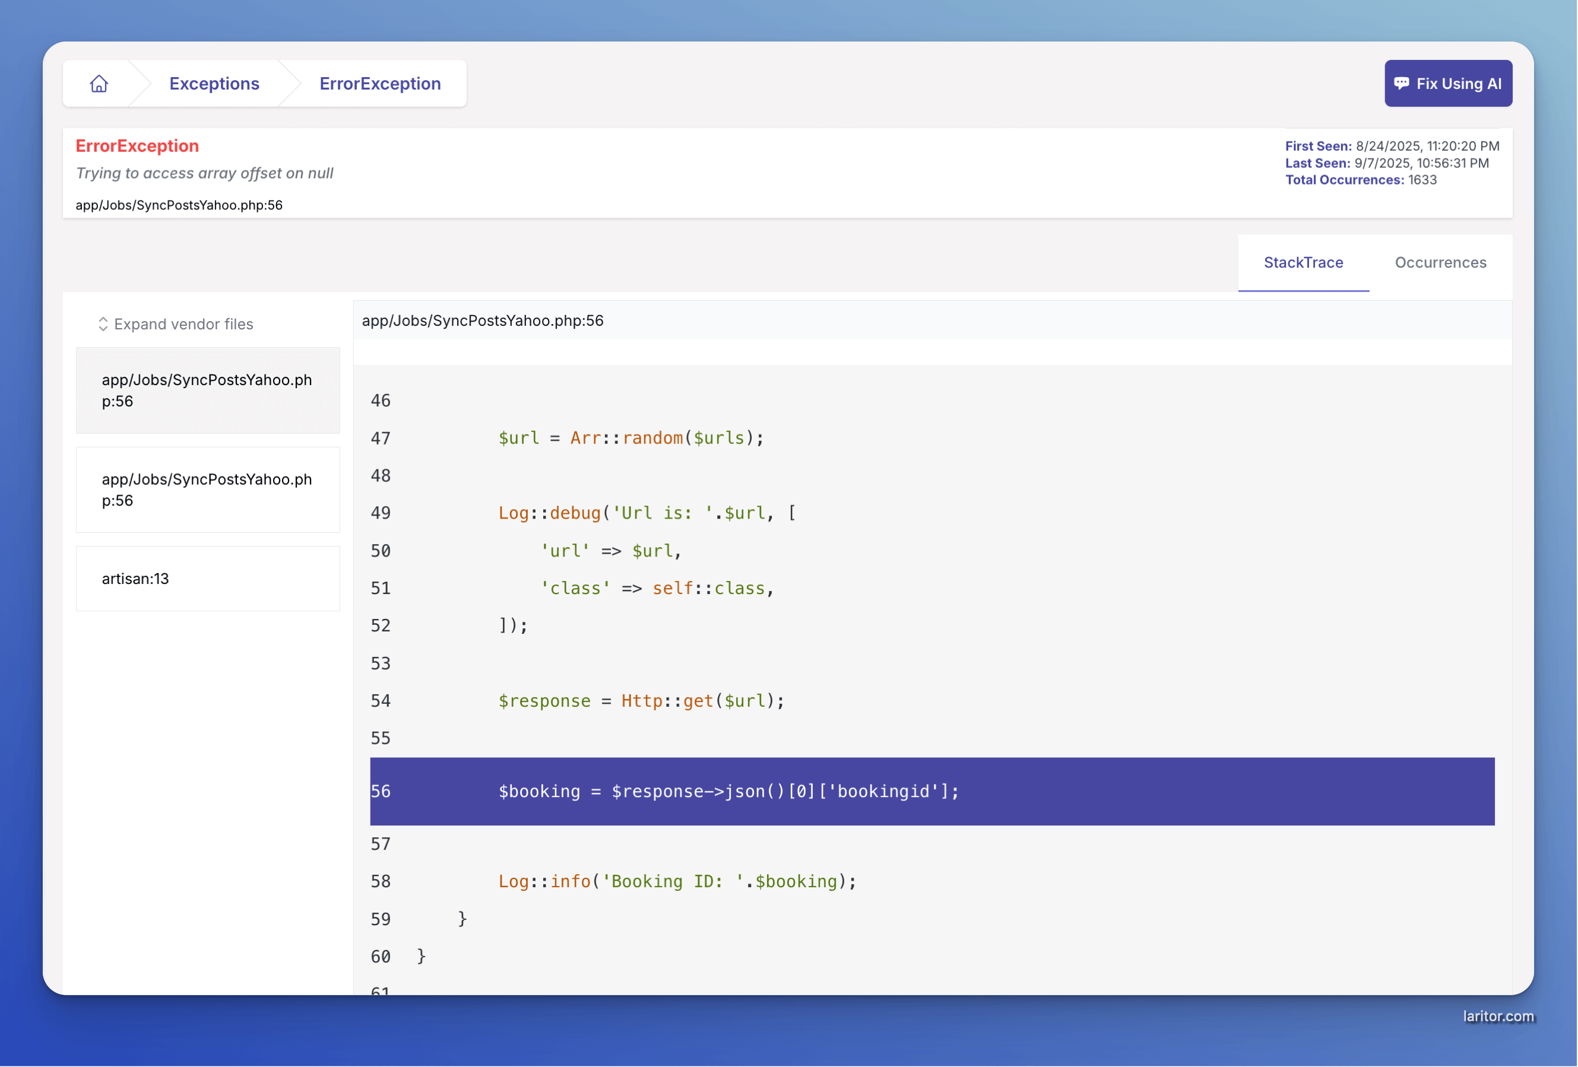Click the home icon in breadcrumb
The width and height of the screenshot is (1578, 1067).
click(99, 84)
